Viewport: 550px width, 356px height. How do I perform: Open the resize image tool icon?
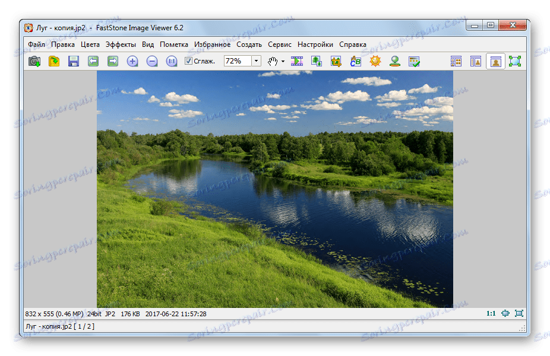point(317,61)
